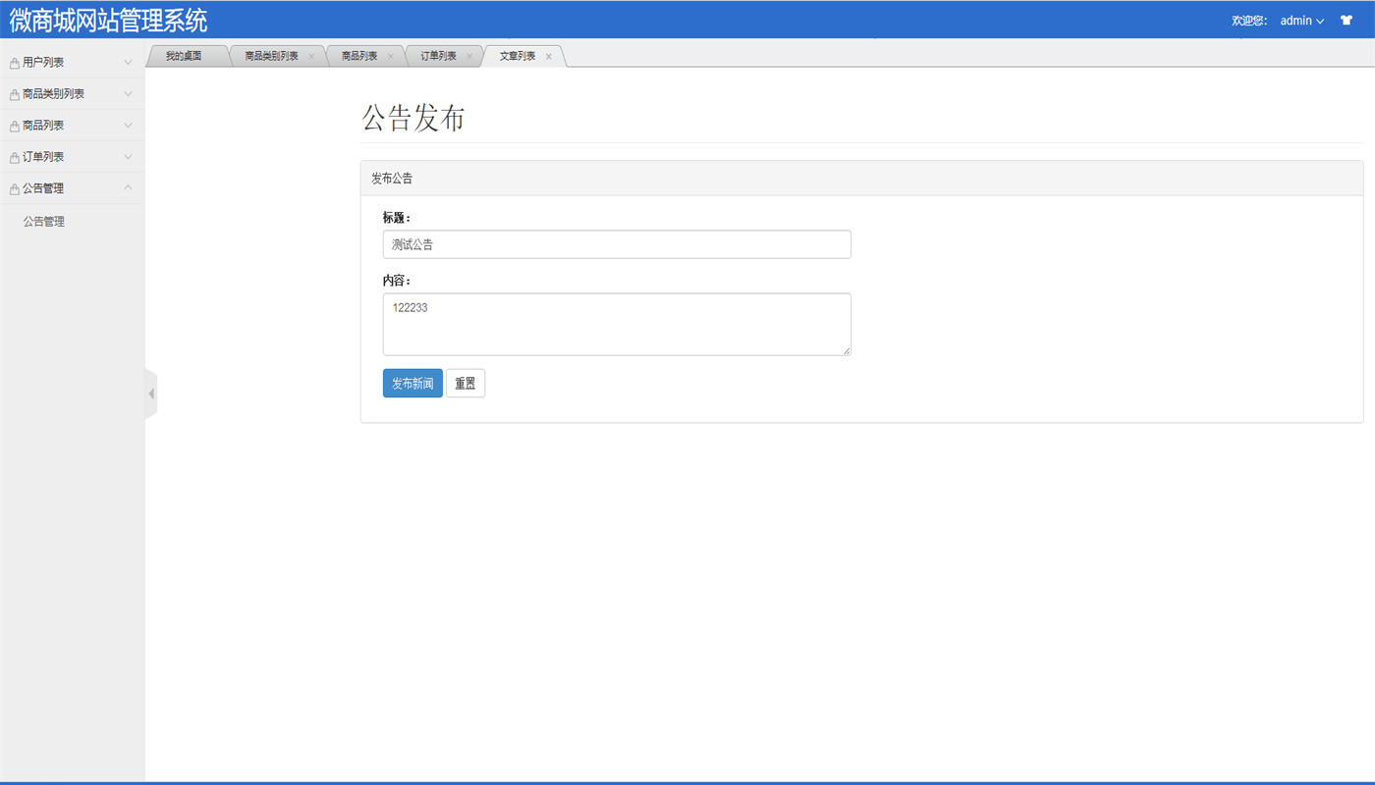
Task: Switch to the 订单列表 tab
Action: pos(438,55)
